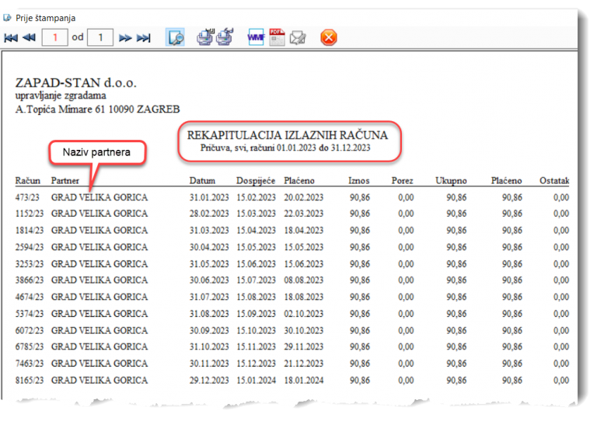The height and width of the screenshot is (428, 597).
Task: Click the first printer icon
Action: pos(205,37)
